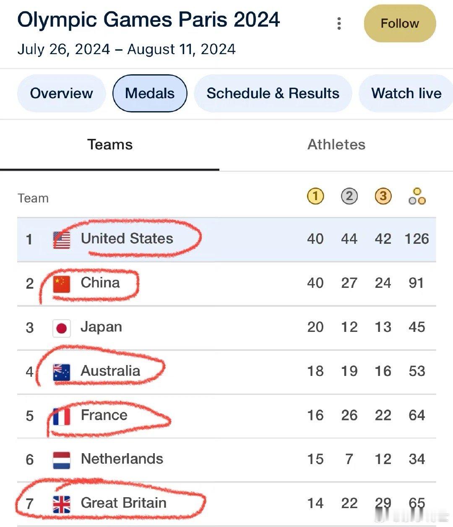Viewport: 453px width, 527px height.
Task: Select the Medals tab
Action: click(150, 93)
